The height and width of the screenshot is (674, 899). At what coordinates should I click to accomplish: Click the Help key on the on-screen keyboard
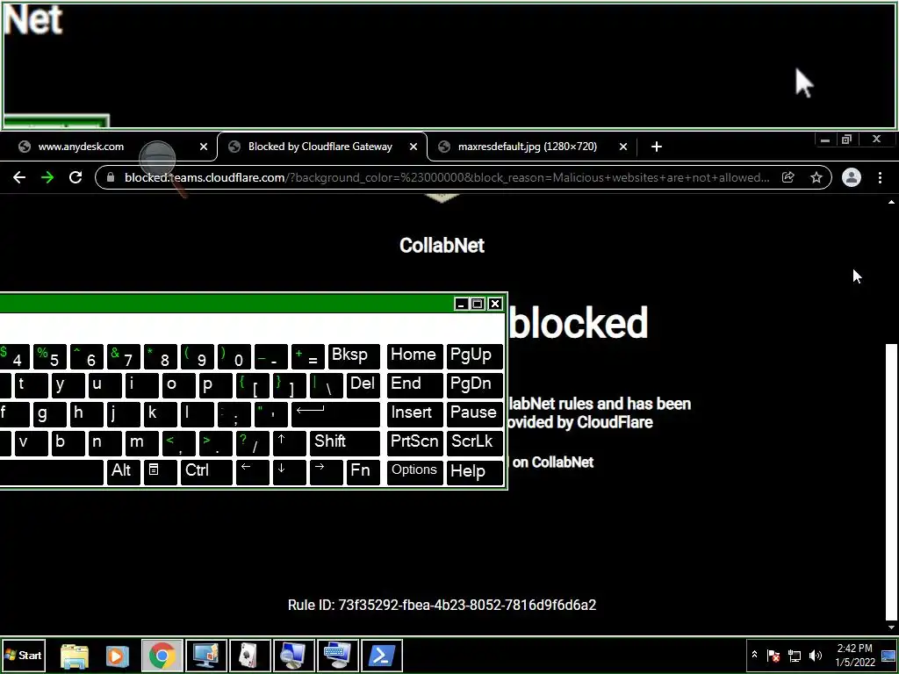click(x=474, y=472)
